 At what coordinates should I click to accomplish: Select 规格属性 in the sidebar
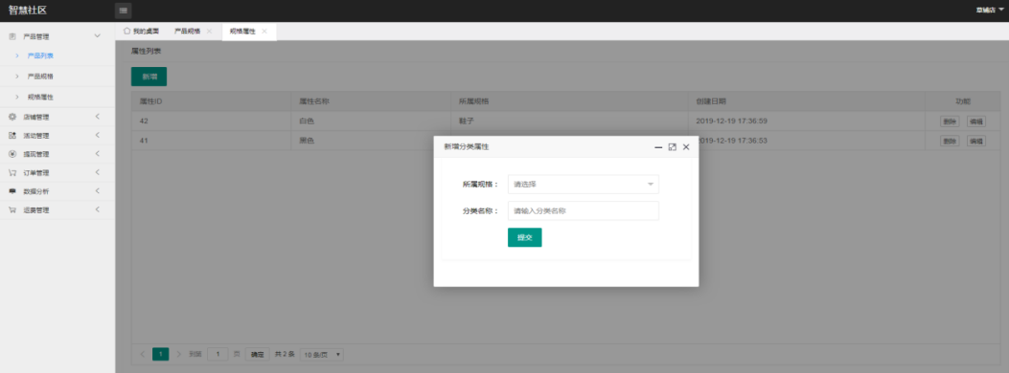coord(40,97)
